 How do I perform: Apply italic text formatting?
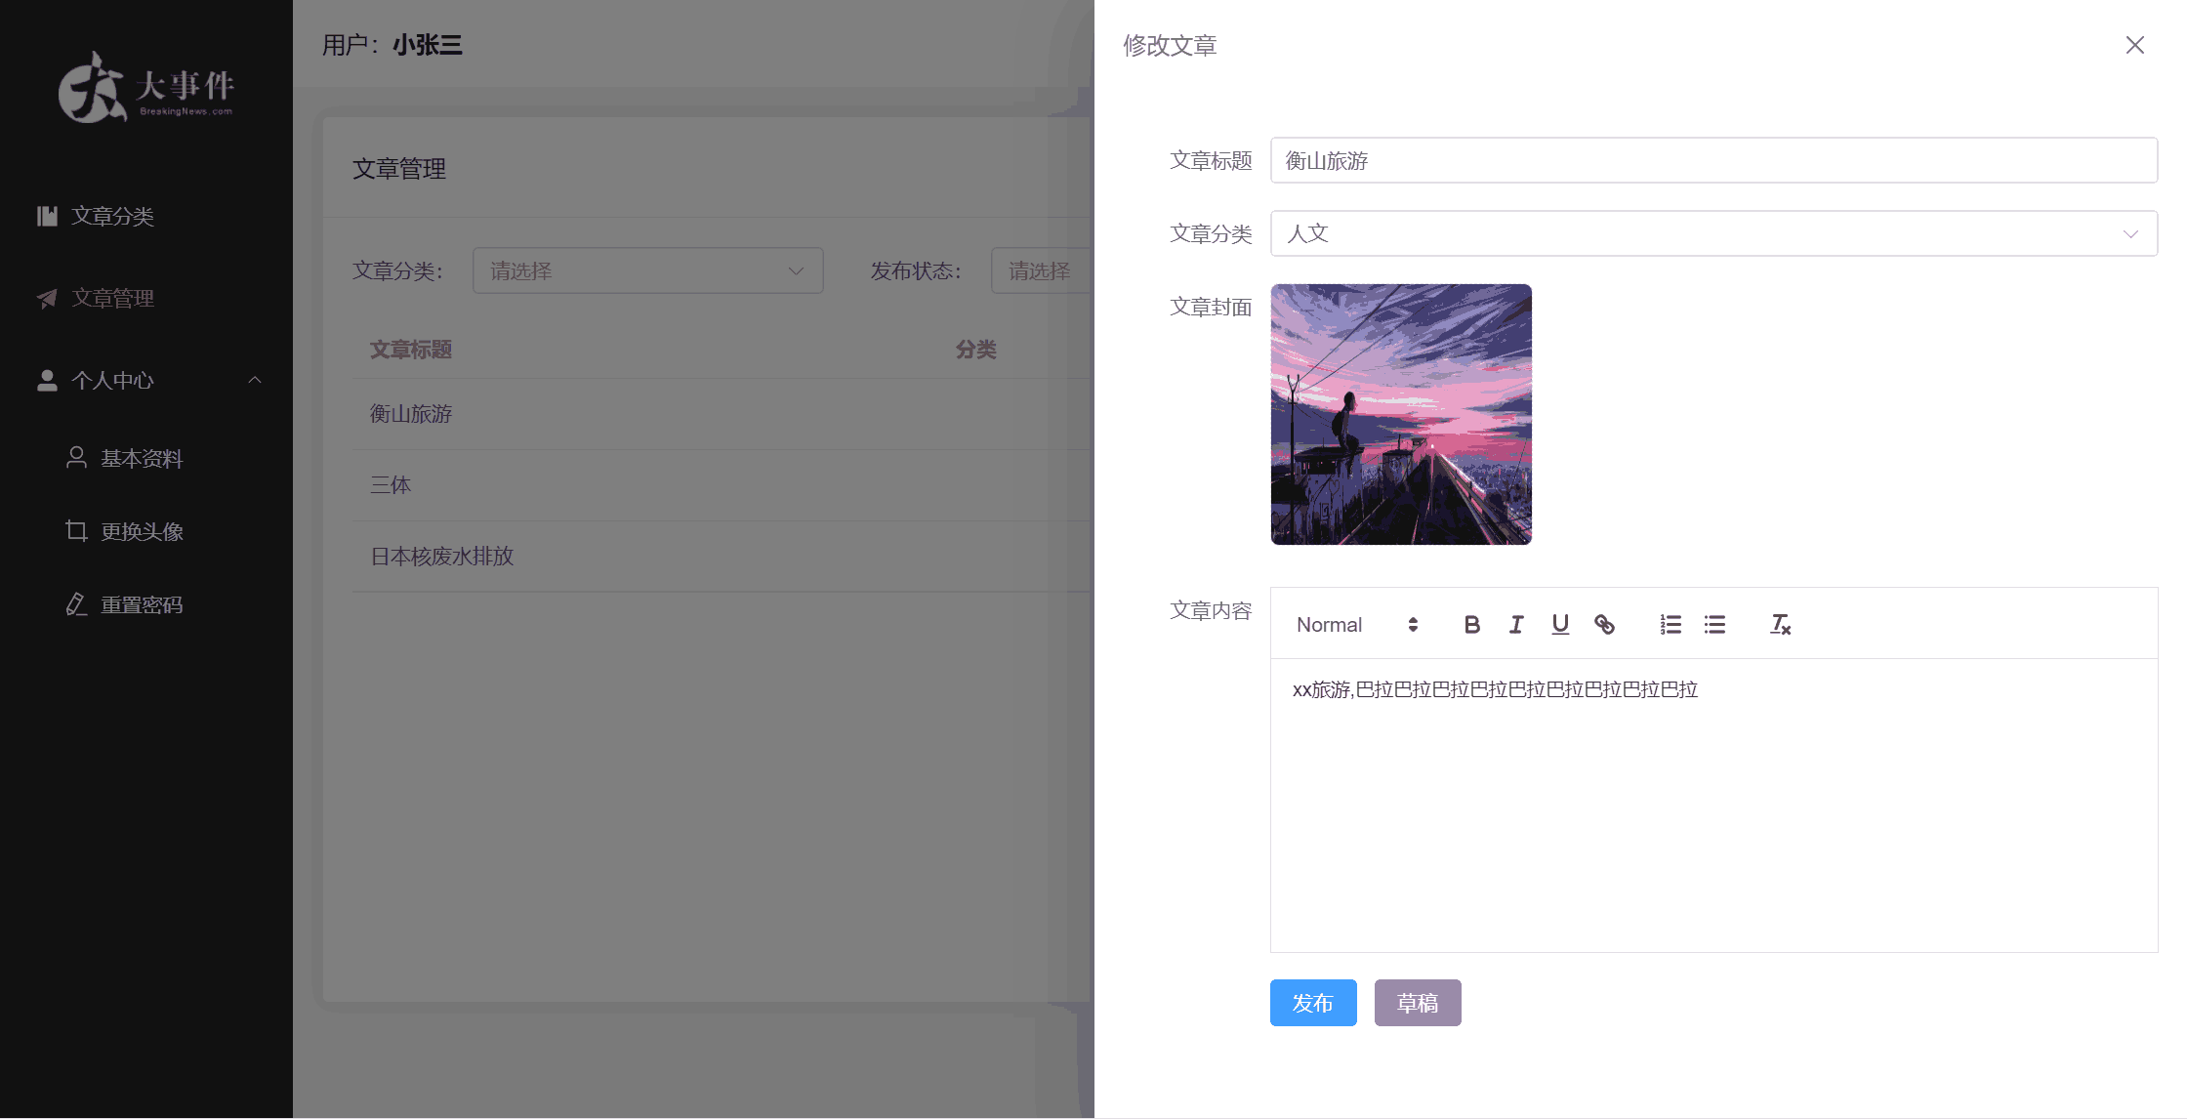click(1516, 625)
